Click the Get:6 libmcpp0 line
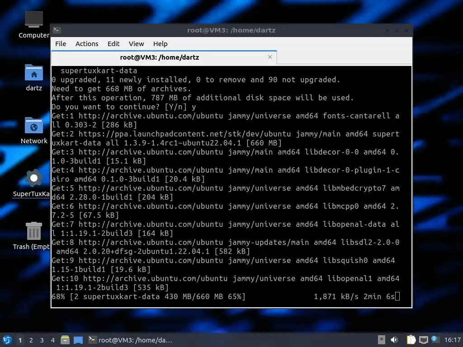The width and height of the screenshot is (463, 347). (226, 211)
